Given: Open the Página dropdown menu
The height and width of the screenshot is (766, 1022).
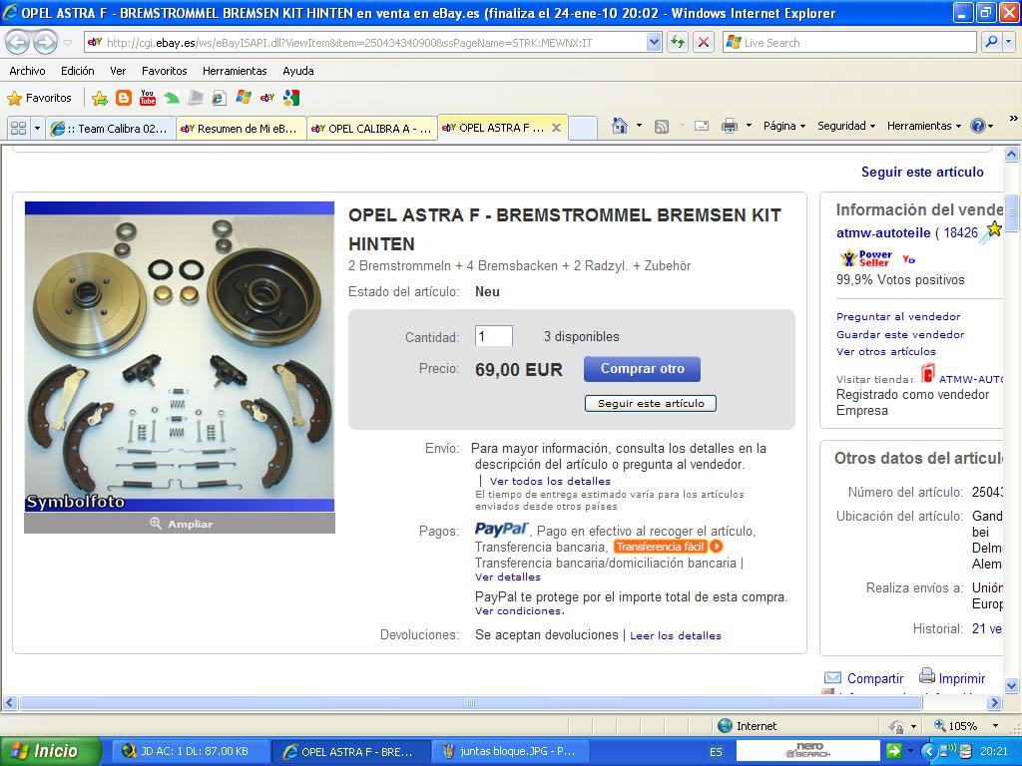Looking at the screenshot, I should click(x=784, y=126).
